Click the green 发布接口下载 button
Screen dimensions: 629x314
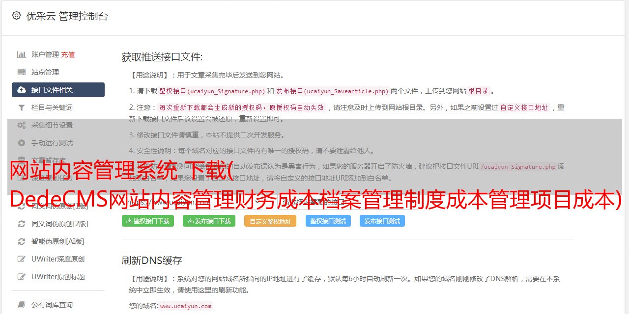coord(209,221)
